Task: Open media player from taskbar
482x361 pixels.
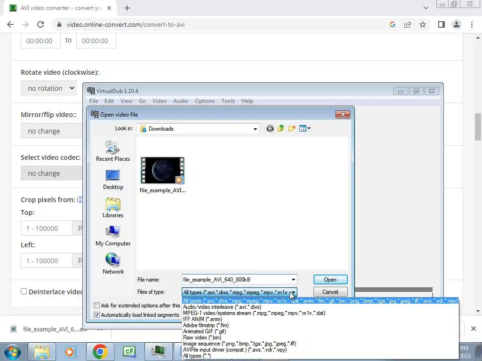Action: point(70,352)
